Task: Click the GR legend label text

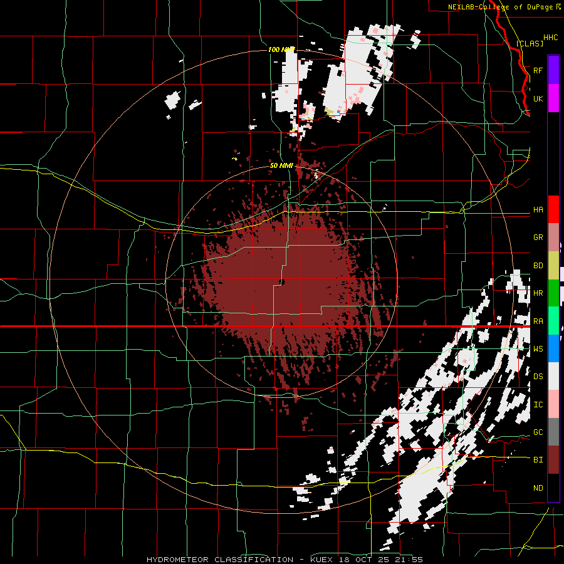Action: tap(538, 238)
